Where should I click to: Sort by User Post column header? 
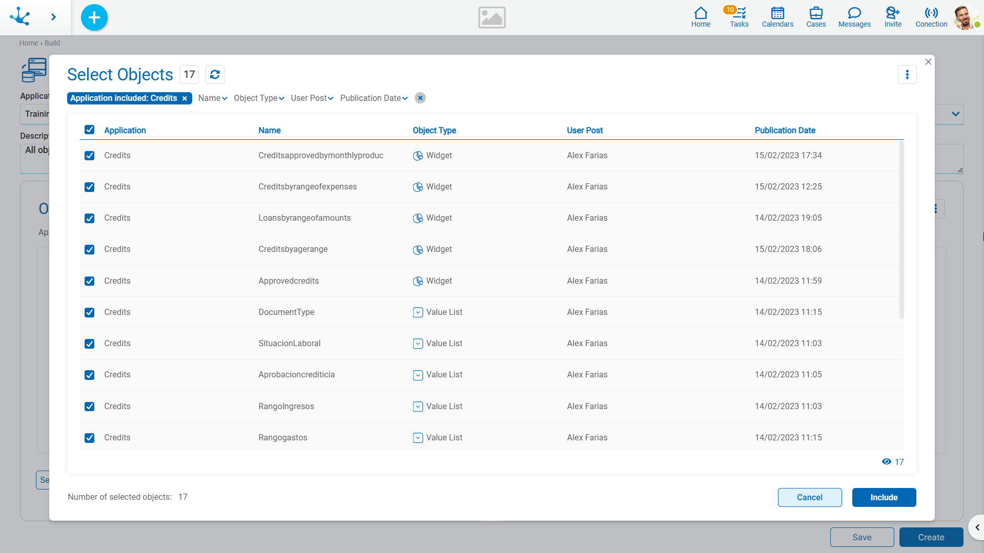point(584,131)
